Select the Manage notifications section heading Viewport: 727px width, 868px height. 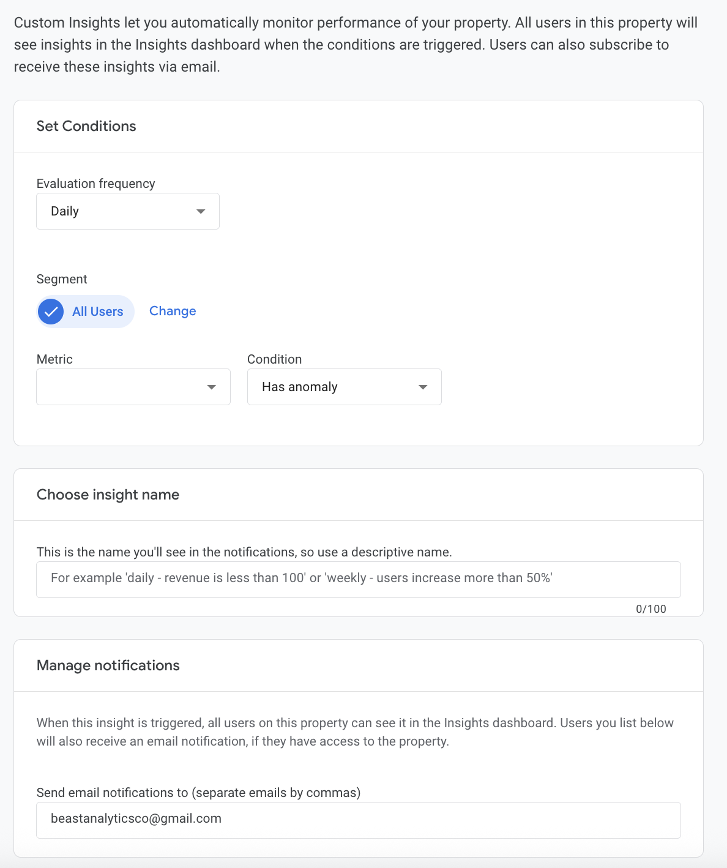pos(108,665)
